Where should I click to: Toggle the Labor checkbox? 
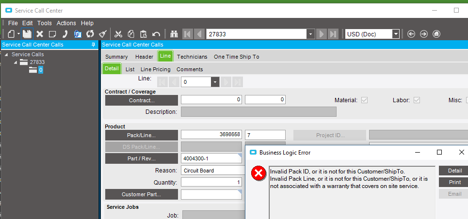417,100
